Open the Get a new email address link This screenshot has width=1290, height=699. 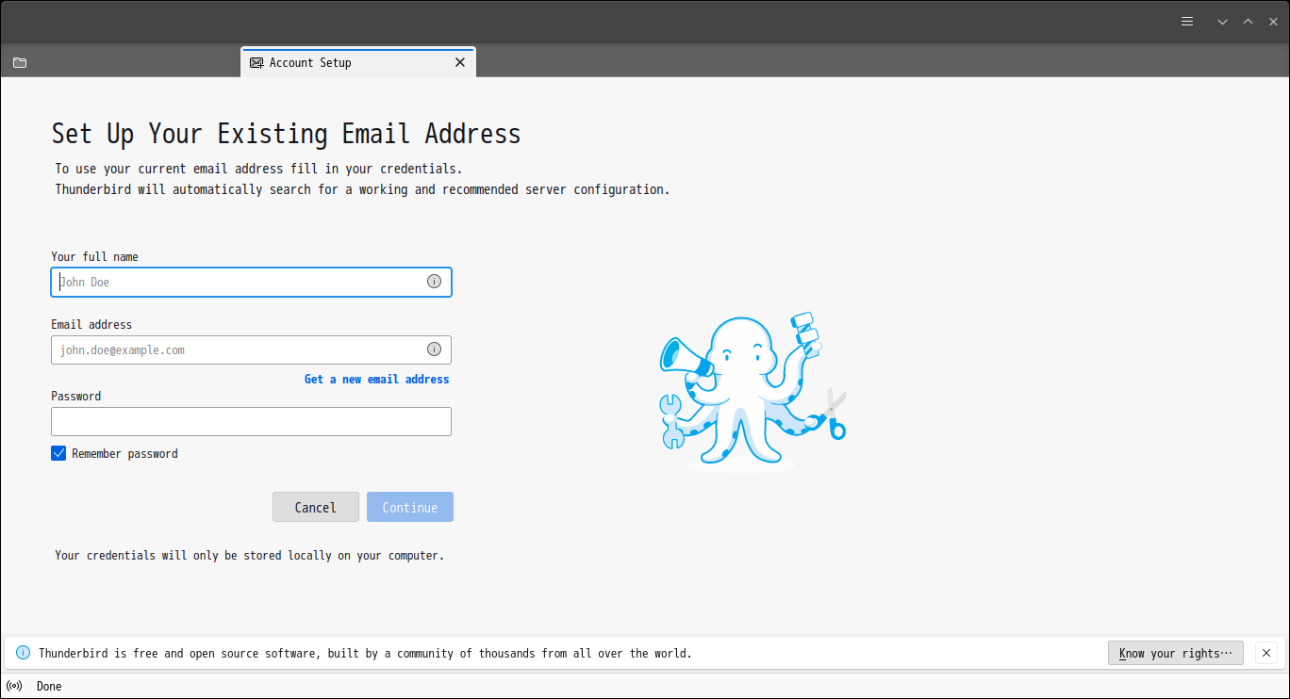[376, 379]
